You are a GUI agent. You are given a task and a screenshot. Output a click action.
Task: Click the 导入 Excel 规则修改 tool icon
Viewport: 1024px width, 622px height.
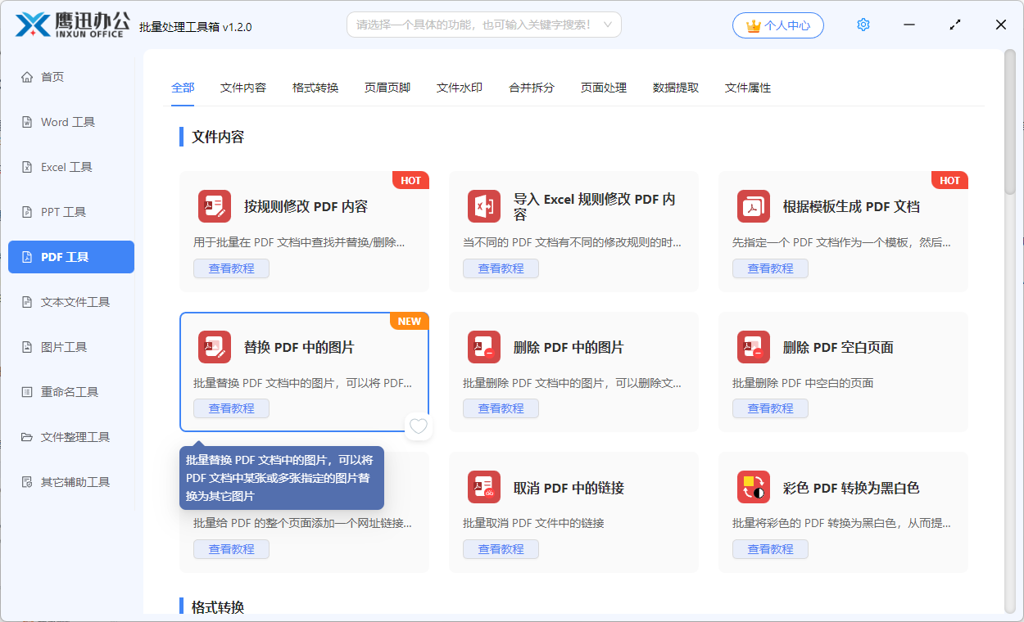[x=483, y=206]
